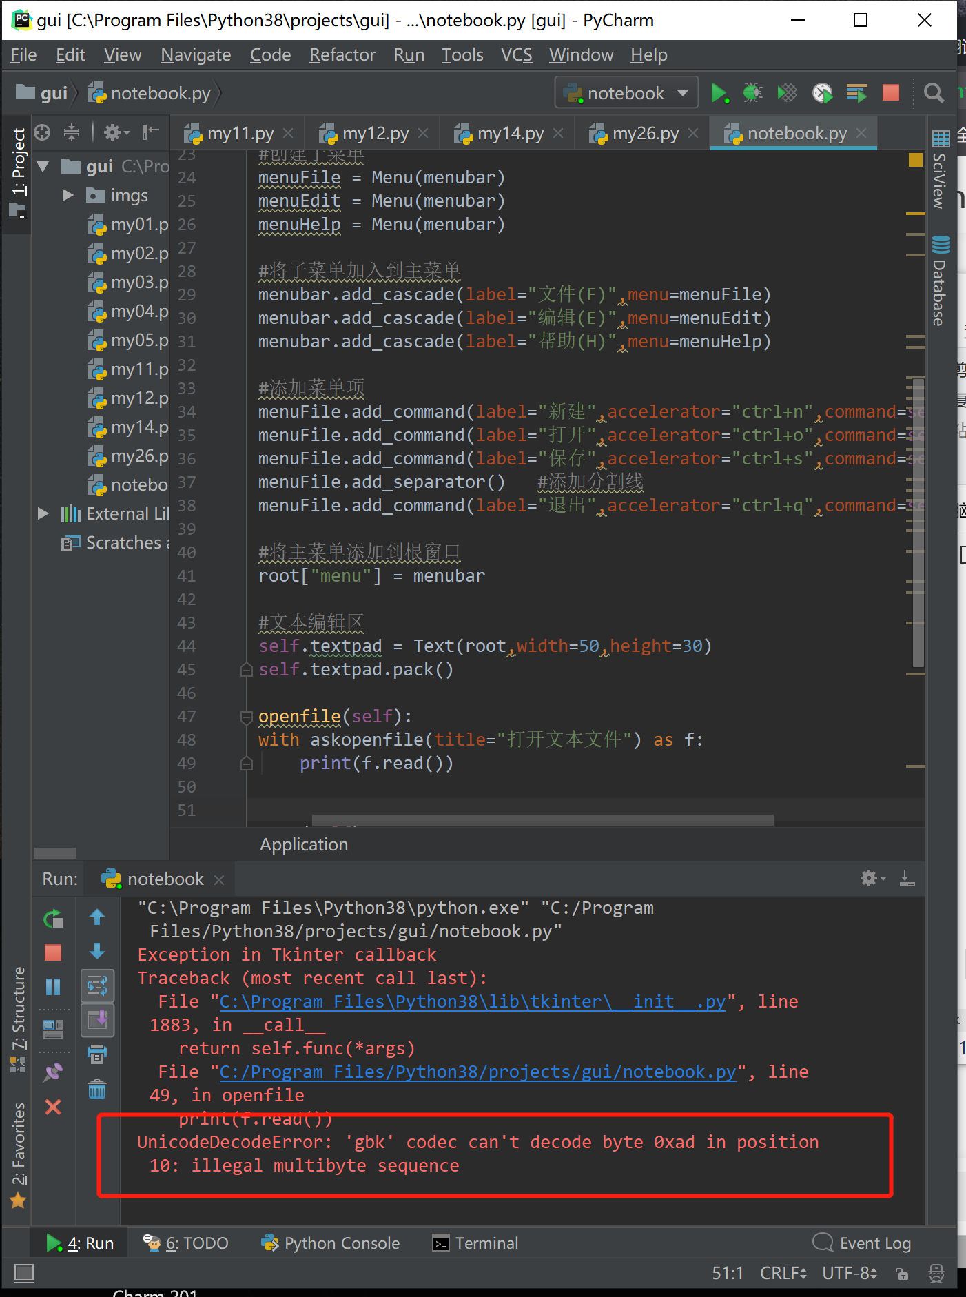This screenshot has width=966, height=1297.
Task: Hide the Run panel with download-arrow icon
Action: 907,878
